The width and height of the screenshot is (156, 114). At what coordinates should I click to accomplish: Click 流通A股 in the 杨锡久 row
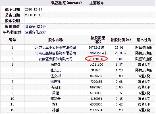144,65
